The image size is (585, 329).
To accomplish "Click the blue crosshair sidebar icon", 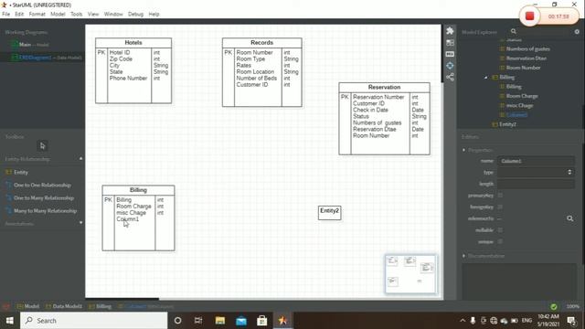I will point(450,66).
